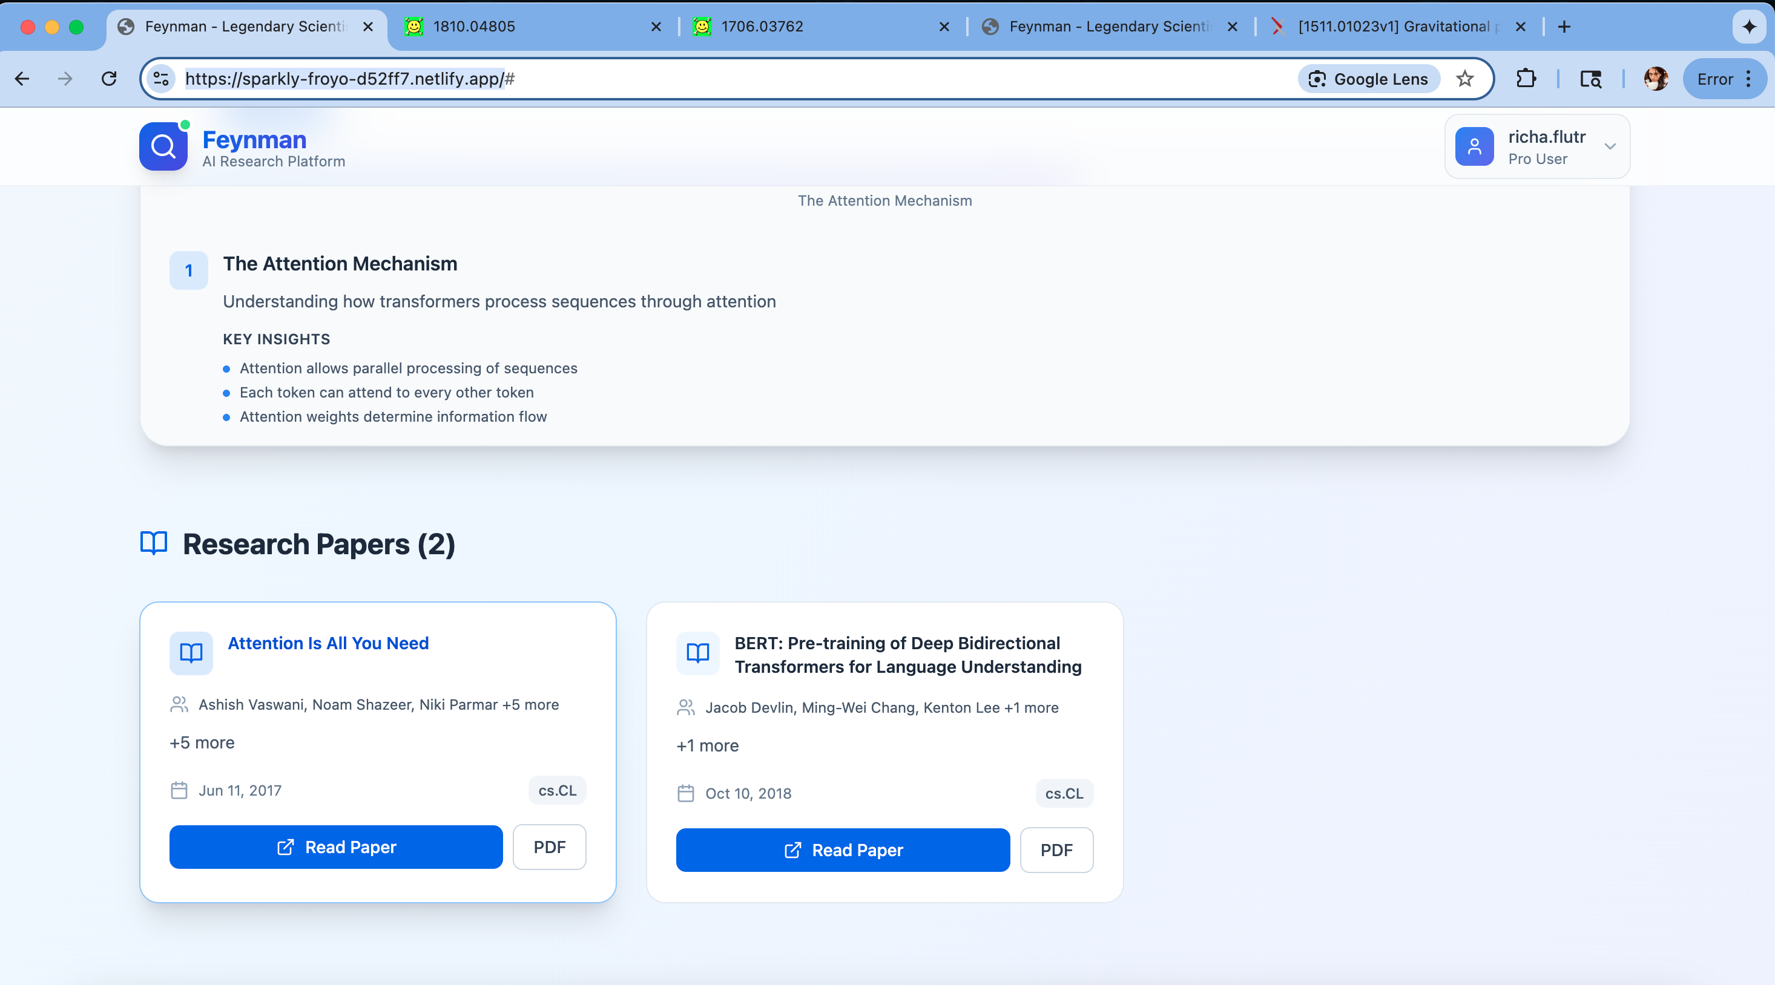Click the book icon on BERT paper card
This screenshot has width=1775, height=985.
(x=697, y=652)
